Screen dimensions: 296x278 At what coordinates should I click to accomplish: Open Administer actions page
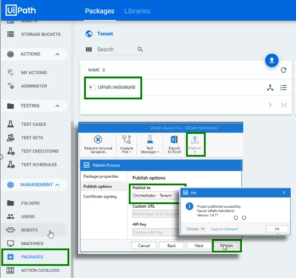click(34, 86)
